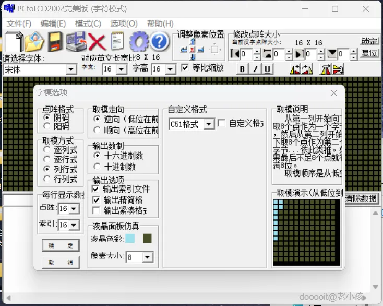Click the red X delete icon
This screenshot has width=383, height=306.
(x=97, y=41)
